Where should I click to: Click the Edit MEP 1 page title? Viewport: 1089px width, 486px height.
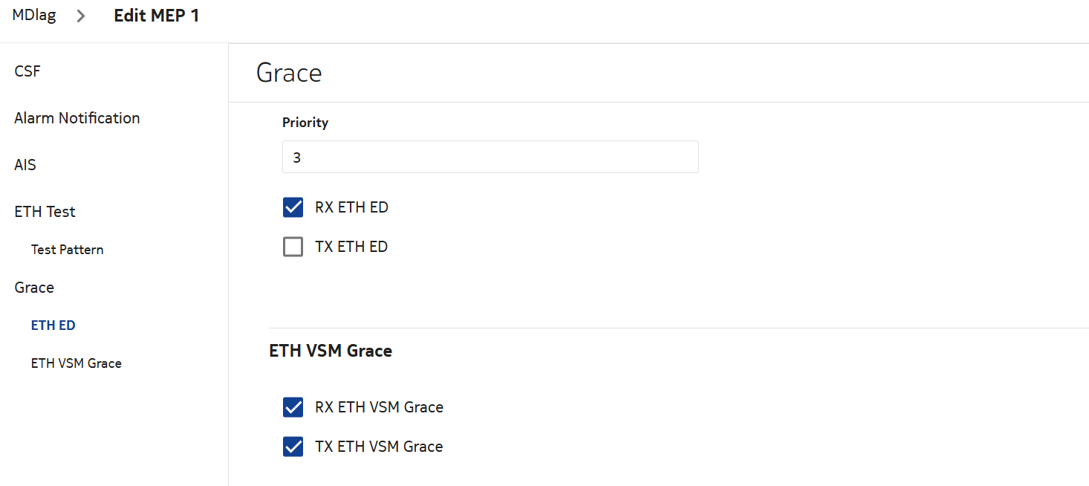pos(156,16)
